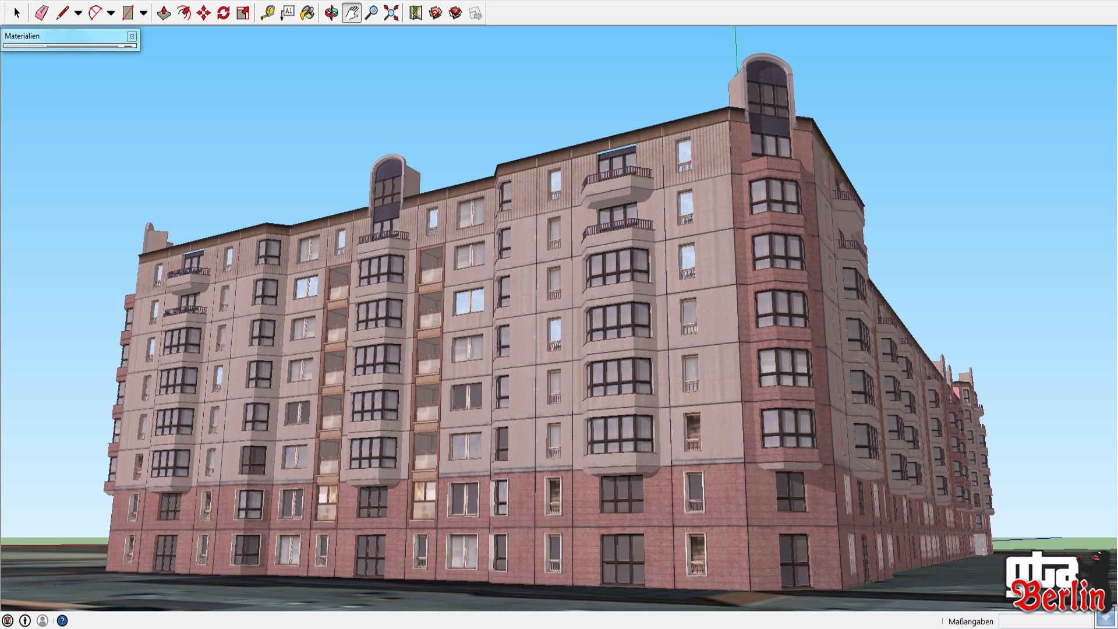This screenshot has height=629, width=1118.
Task: Open the line tools dropdown arrow
Action: tap(78, 13)
